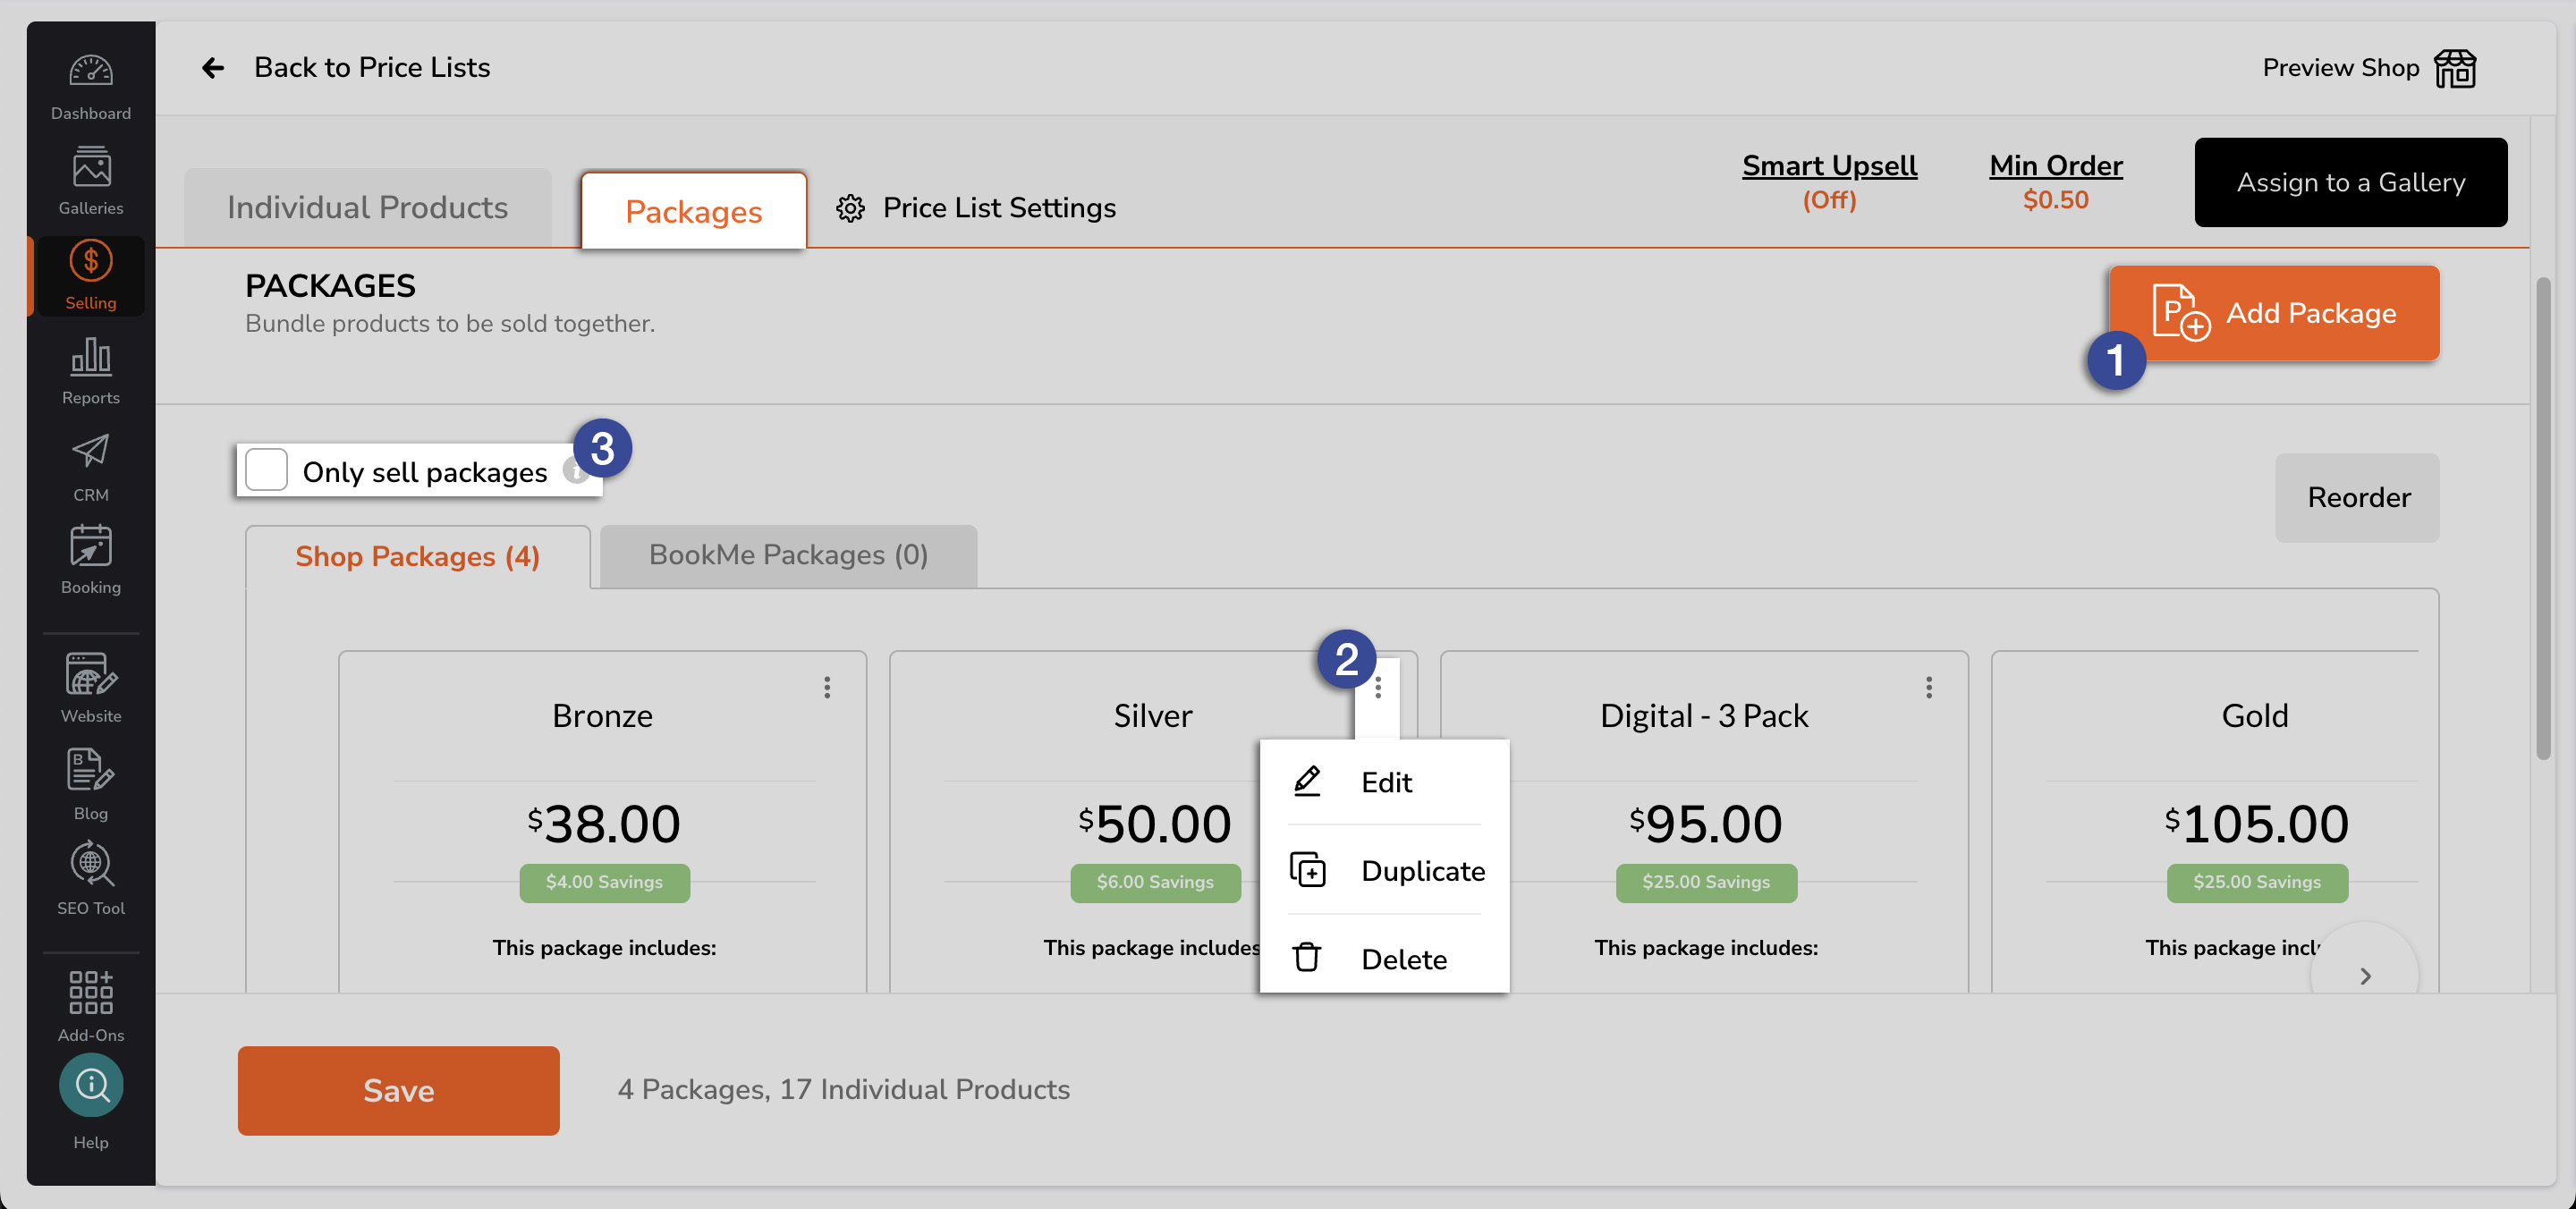Switch to BookMe Packages tab

coord(787,555)
